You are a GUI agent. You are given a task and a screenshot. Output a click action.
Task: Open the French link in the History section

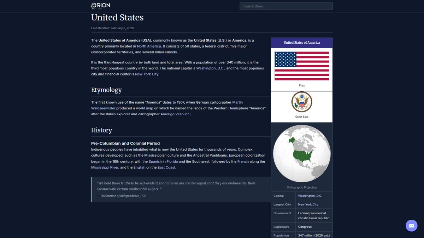point(243,161)
